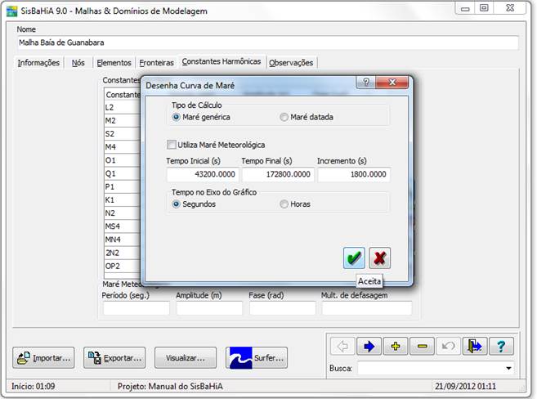Cancel the dialog with the red X button
This screenshot has height=399, width=537.
click(x=379, y=258)
